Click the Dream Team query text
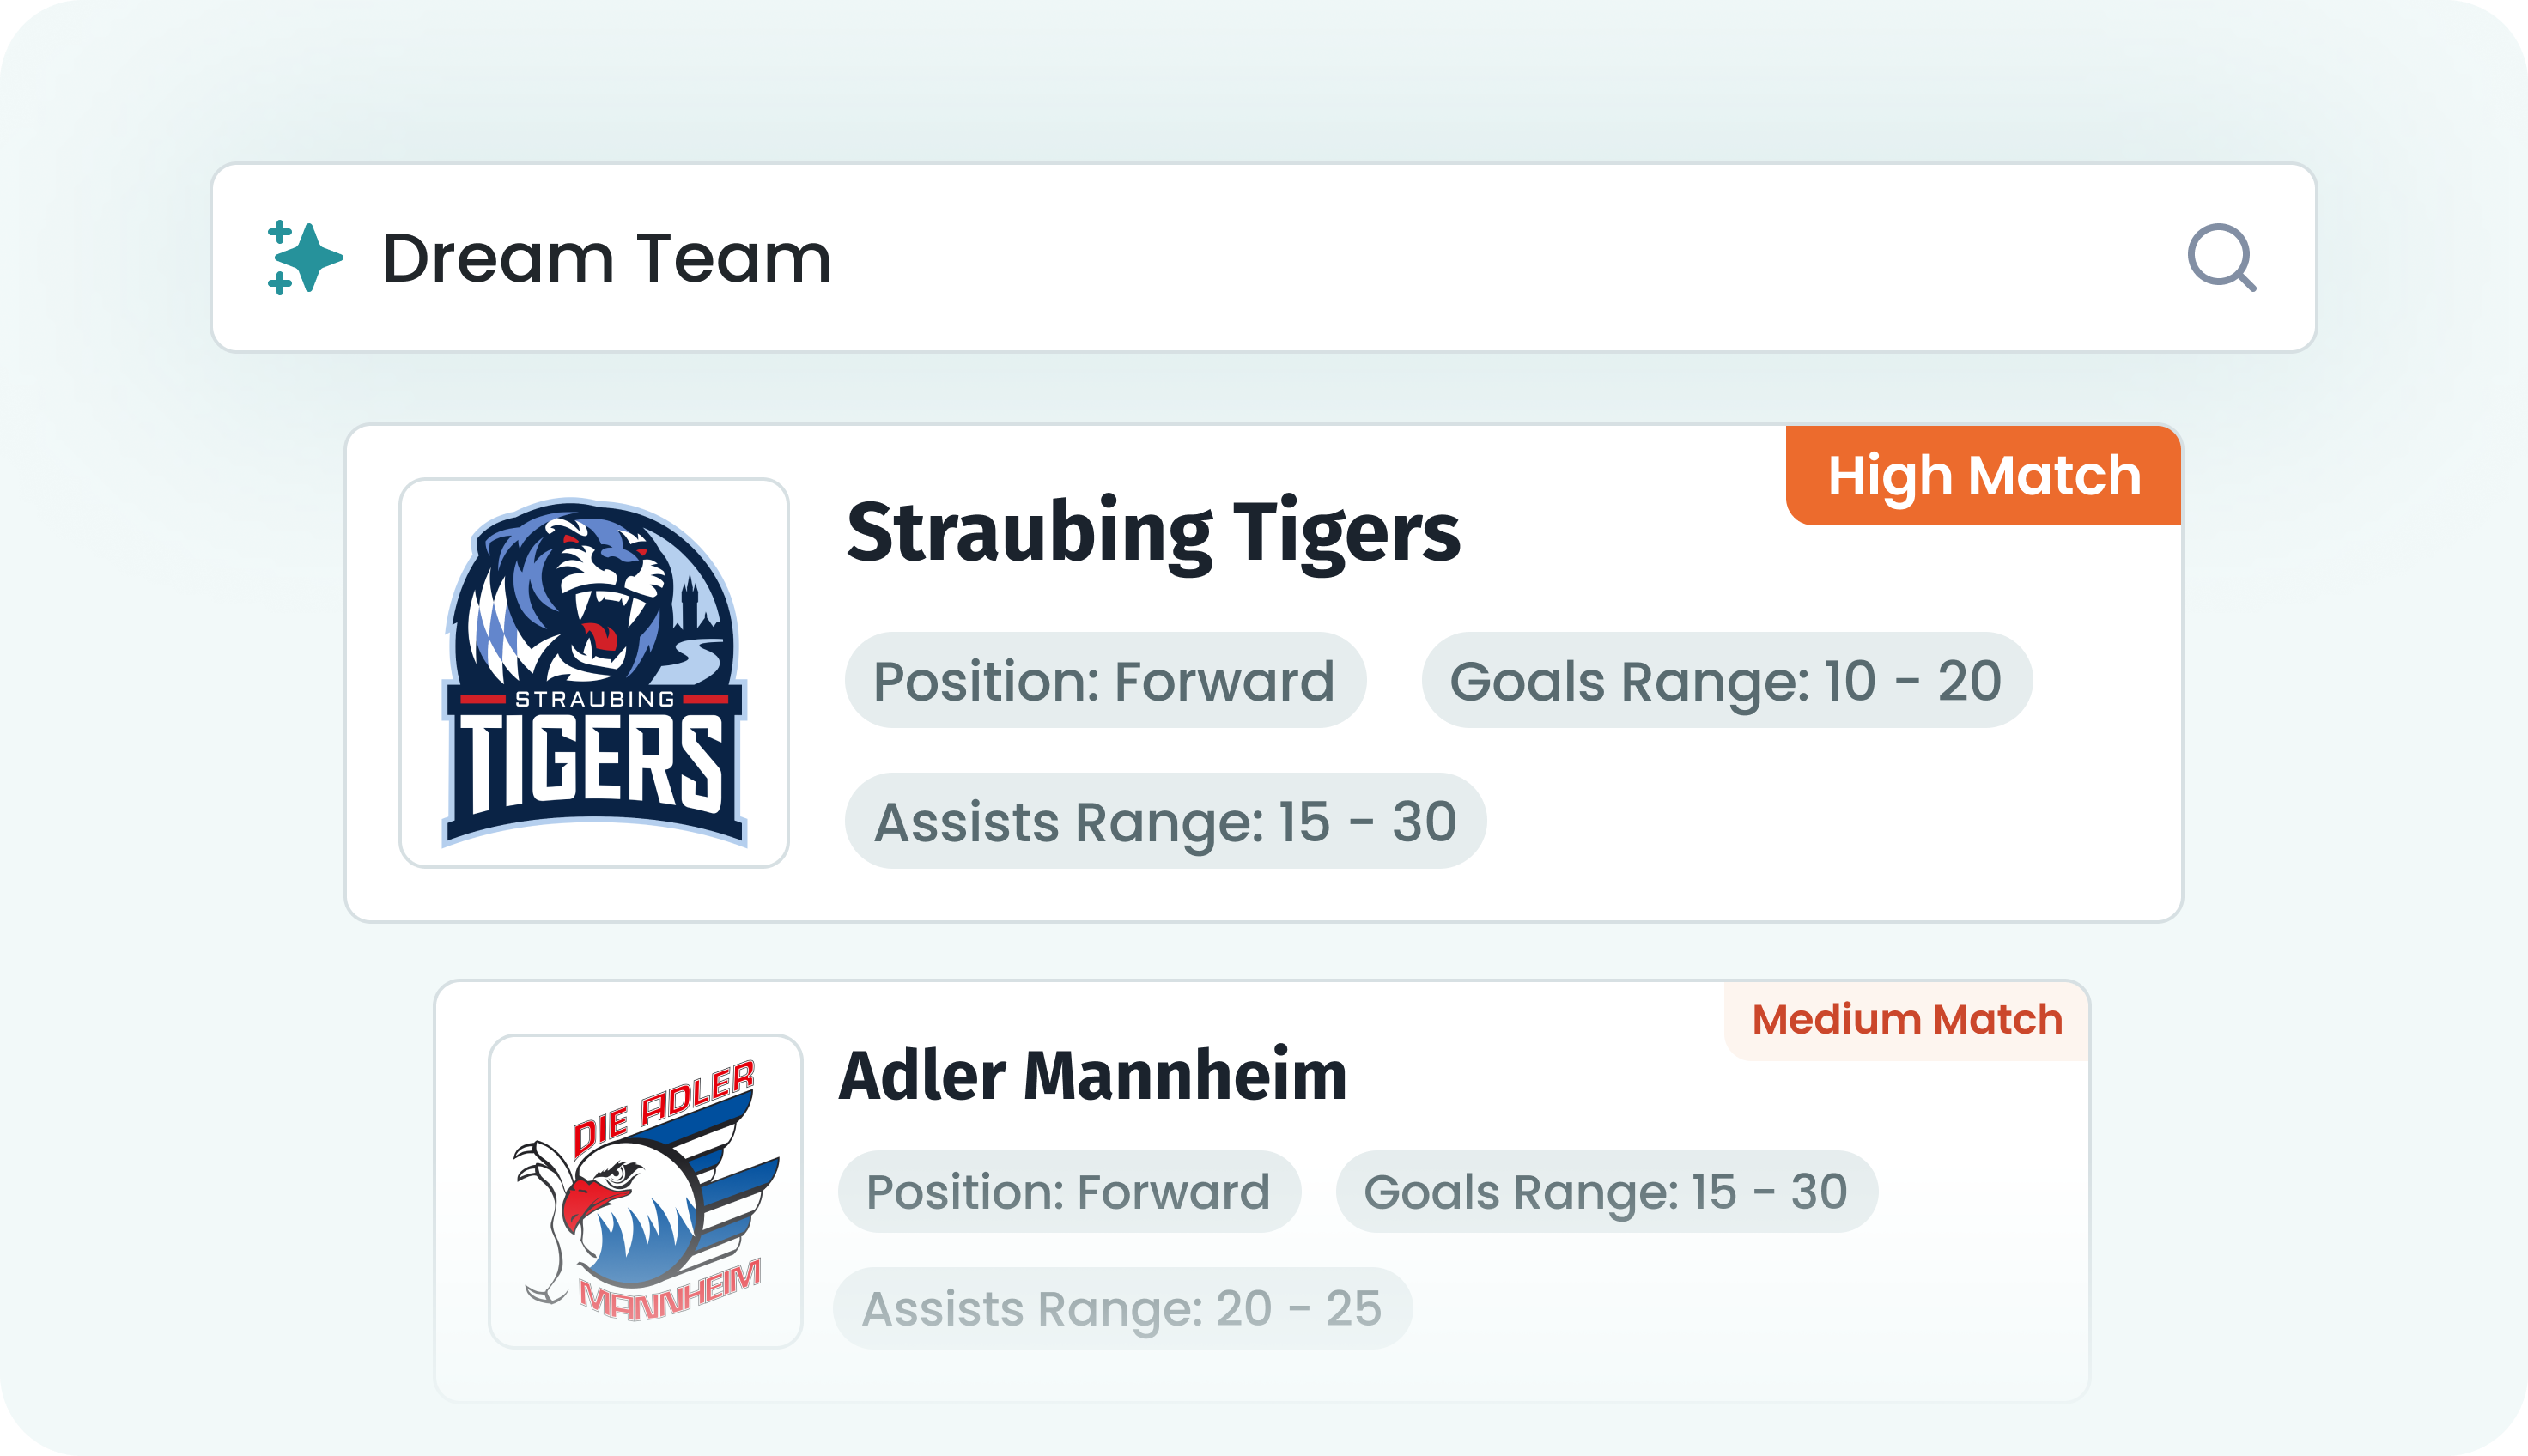This screenshot has width=2528, height=1456. point(607,258)
